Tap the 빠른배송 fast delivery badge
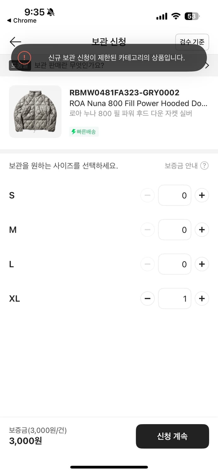Image resolution: width=218 pixels, height=473 pixels. click(84, 132)
